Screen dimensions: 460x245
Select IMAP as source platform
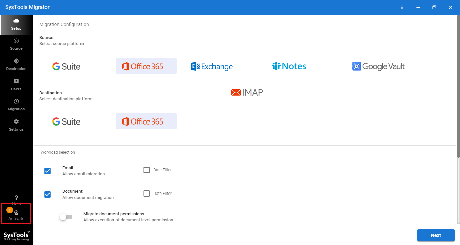tap(247, 92)
